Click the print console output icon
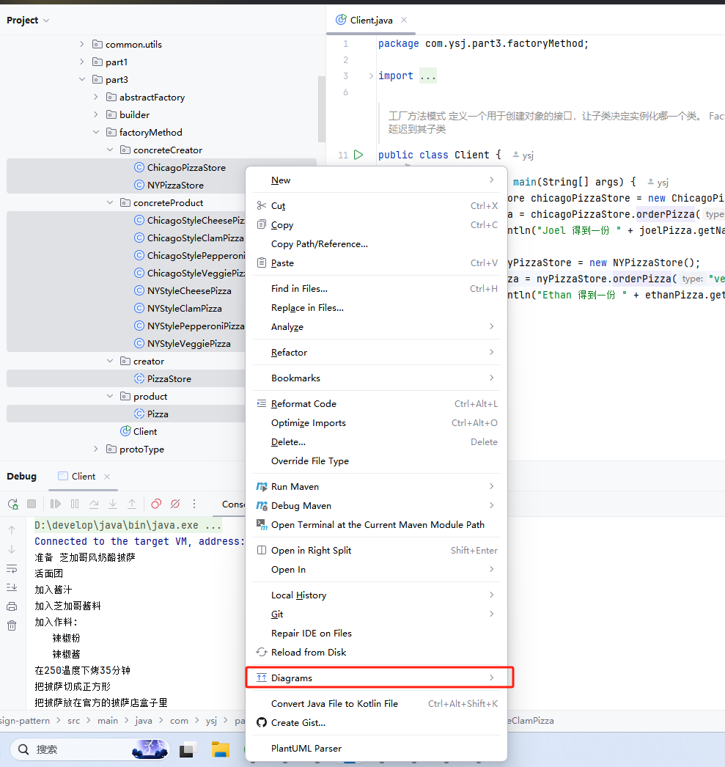The image size is (725, 767). [12, 606]
